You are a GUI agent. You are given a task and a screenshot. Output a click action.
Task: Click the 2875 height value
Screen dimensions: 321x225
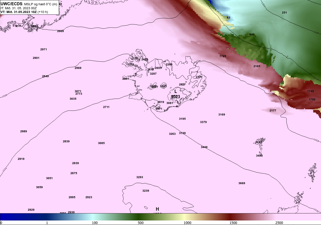tap(74, 173)
